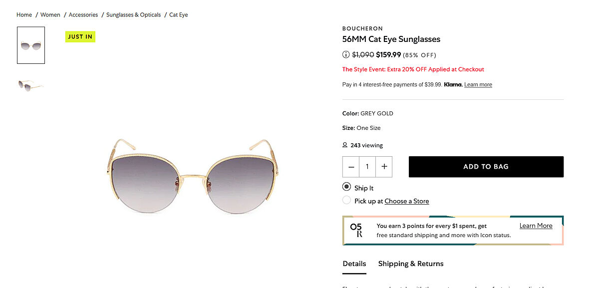Increase quantity with the plus button
The image size is (599, 288).
(x=384, y=167)
